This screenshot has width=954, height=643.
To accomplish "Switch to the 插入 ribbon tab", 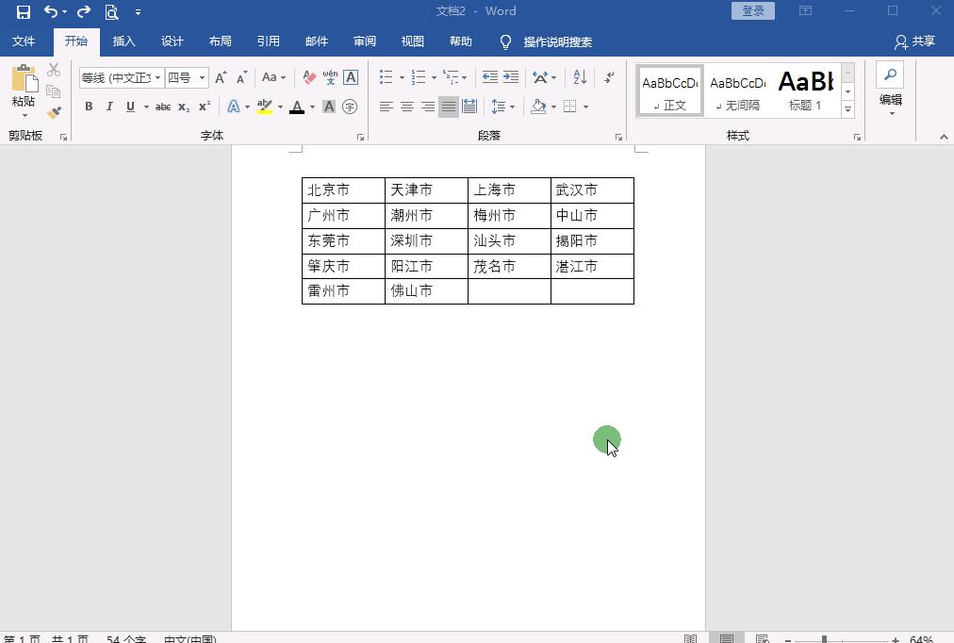I will [x=124, y=41].
